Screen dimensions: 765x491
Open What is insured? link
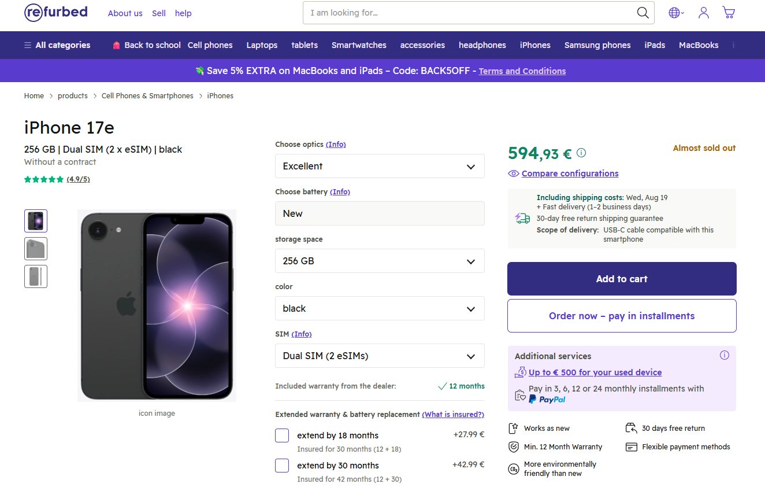[x=453, y=415]
